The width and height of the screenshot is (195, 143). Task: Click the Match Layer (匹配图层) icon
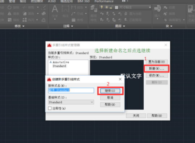[x=126, y=19]
